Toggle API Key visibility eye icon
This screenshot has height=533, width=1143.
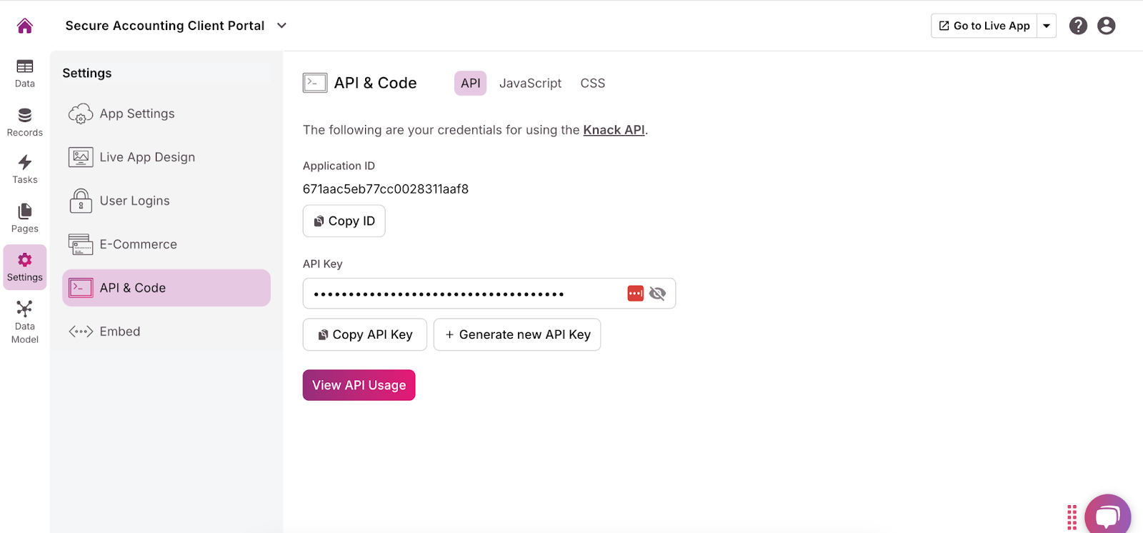tap(657, 294)
